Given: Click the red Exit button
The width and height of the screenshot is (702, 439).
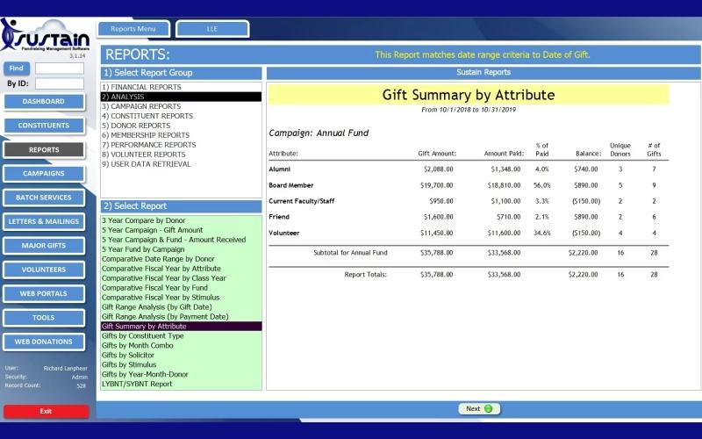Looking at the screenshot, I should coord(47,411).
